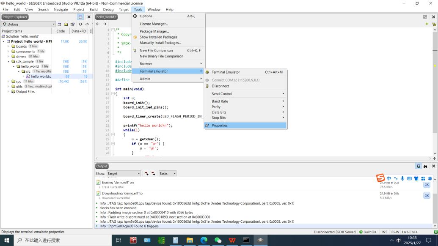Expand the Baud Rate submenu
This screenshot has height=246, width=438.
click(x=245, y=101)
